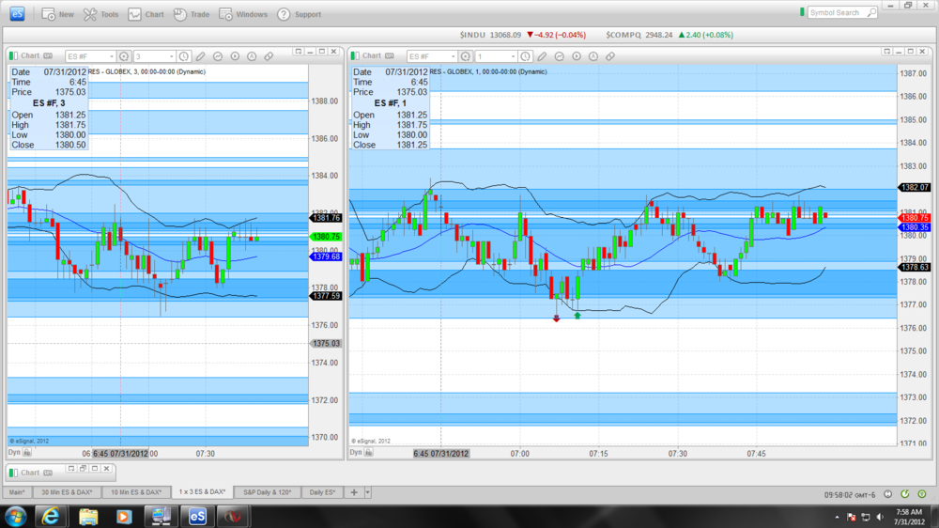
Task: Expand right chart's interval 1 dropdown
Action: pos(513,56)
